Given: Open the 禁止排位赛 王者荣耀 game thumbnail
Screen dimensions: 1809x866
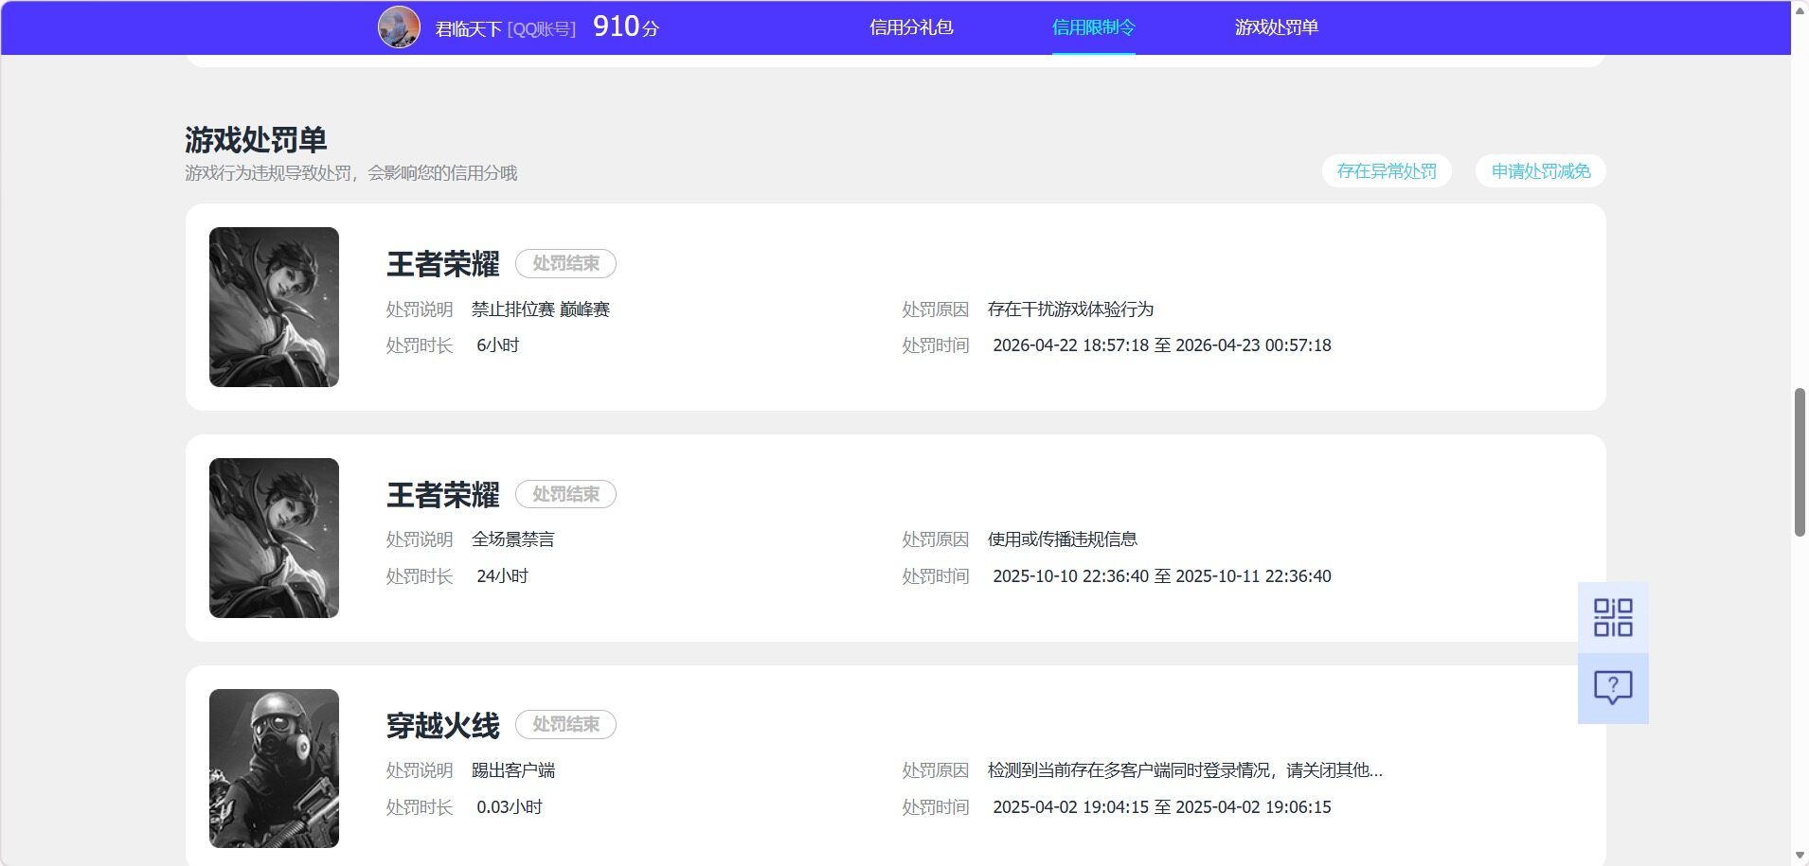Looking at the screenshot, I should [x=274, y=307].
